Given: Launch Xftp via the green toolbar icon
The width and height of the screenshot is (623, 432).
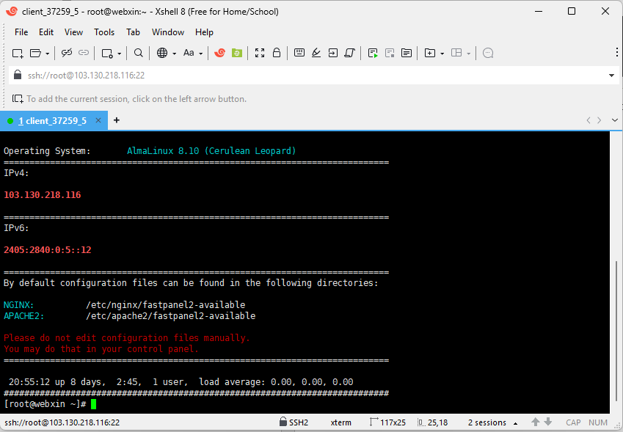Looking at the screenshot, I should tap(236, 53).
